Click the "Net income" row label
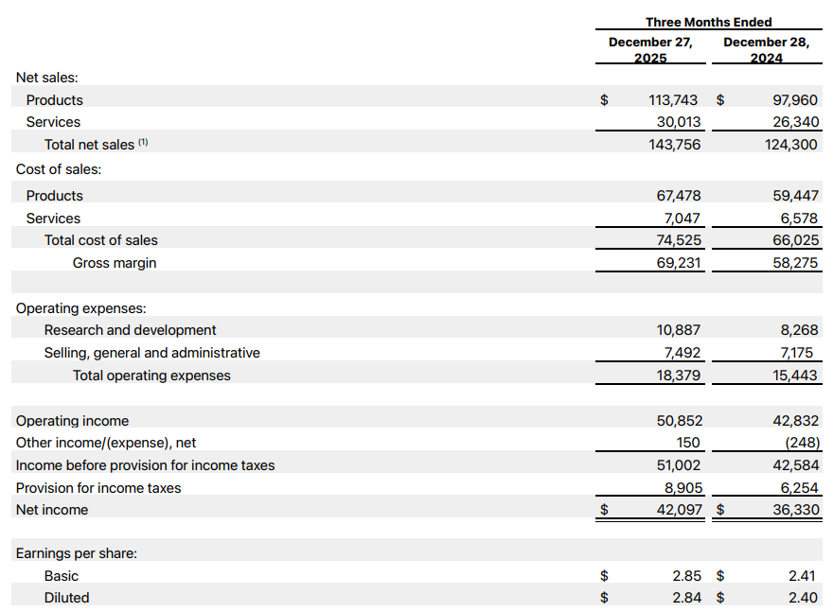This screenshot has width=833, height=612. pos(52,510)
